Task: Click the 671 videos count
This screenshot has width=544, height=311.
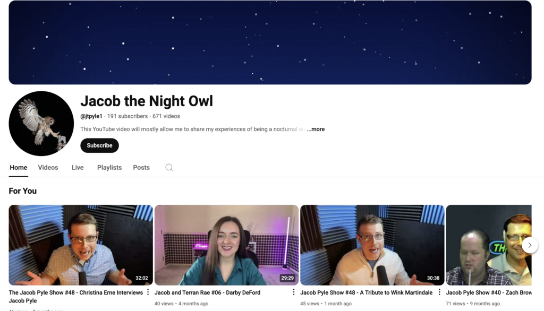Action: (166, 116)
